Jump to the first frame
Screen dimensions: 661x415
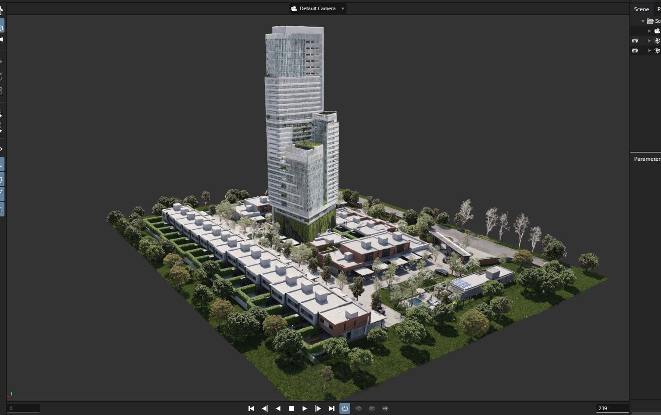point(251,408)
